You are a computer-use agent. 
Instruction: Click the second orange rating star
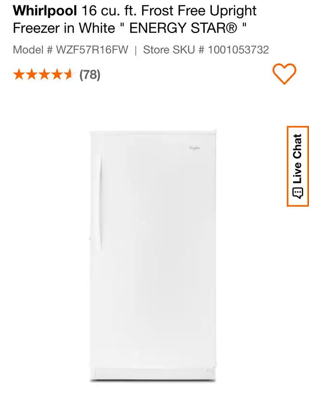31,75
